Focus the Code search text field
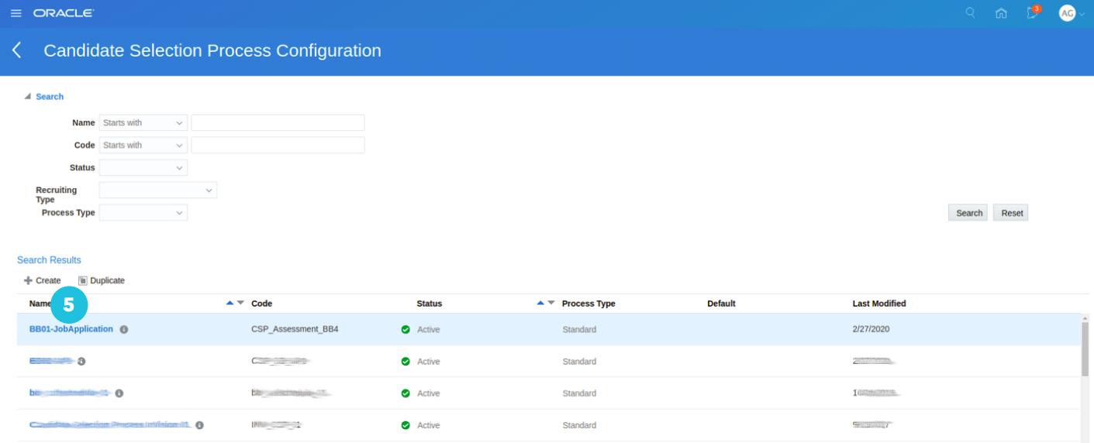The image size is (1094, 443). [x=278, y=146]
